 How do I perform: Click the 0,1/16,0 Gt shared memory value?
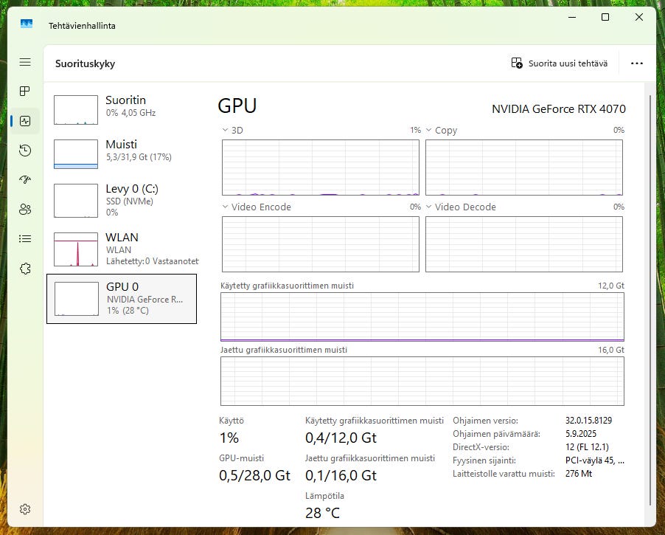coord(341,475)
